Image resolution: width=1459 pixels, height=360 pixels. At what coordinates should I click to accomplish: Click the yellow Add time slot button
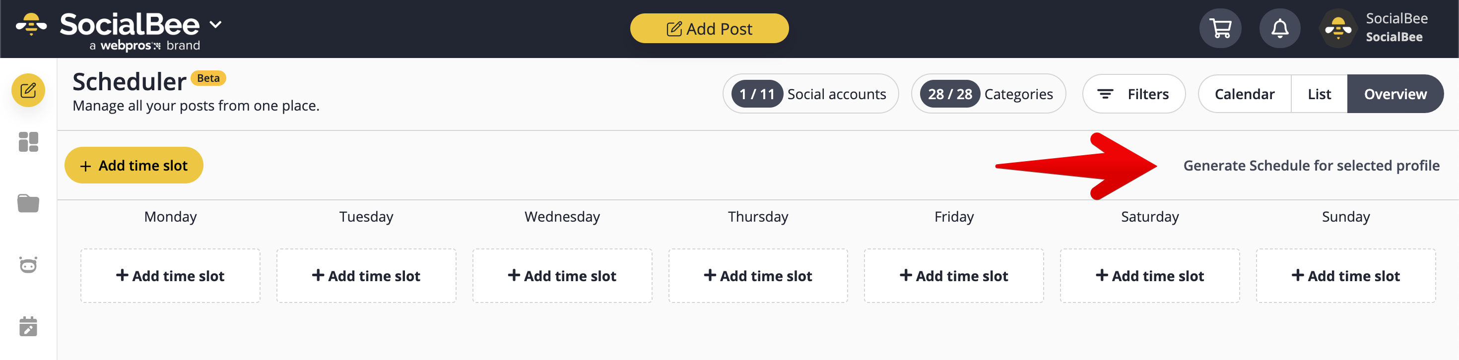pos(133,165)
